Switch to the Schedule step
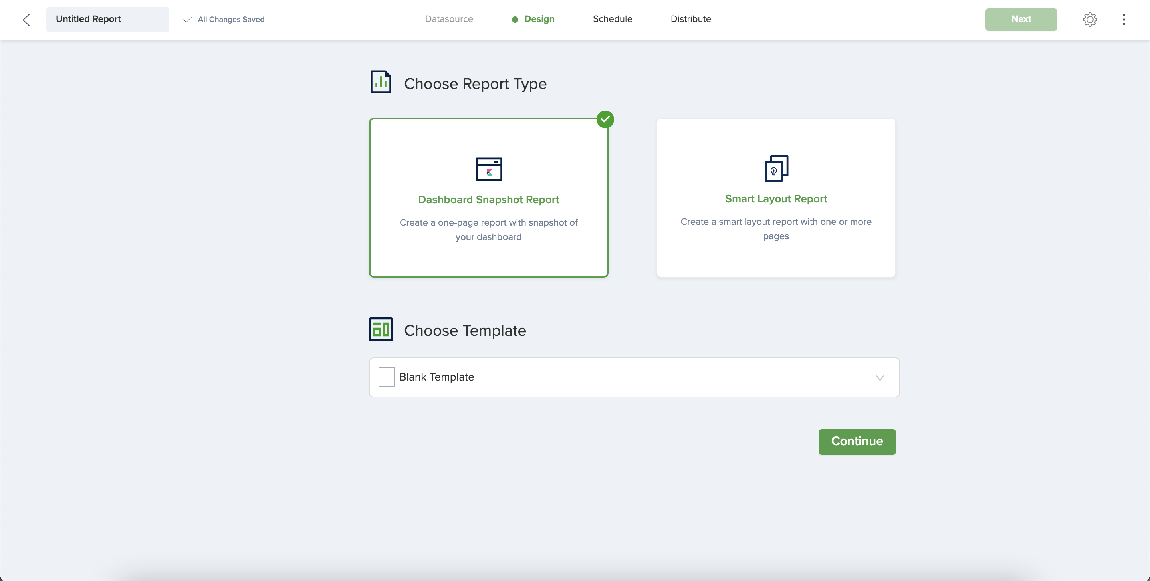1150x581 pixels. [x=612, y=19]
